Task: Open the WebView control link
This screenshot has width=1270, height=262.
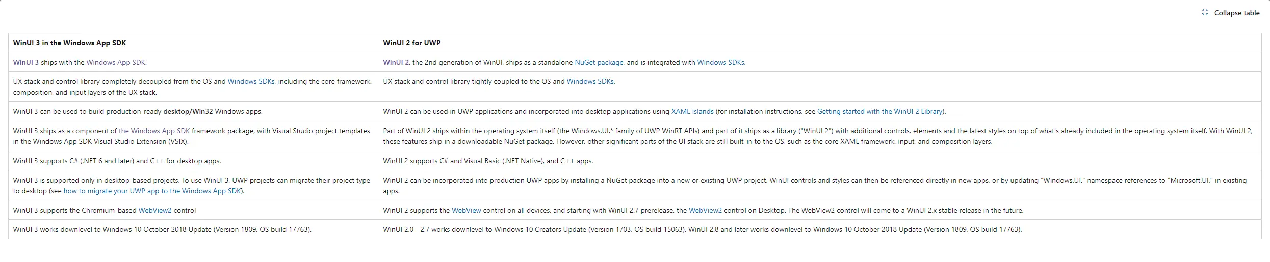Action: (x=466, y=210)
